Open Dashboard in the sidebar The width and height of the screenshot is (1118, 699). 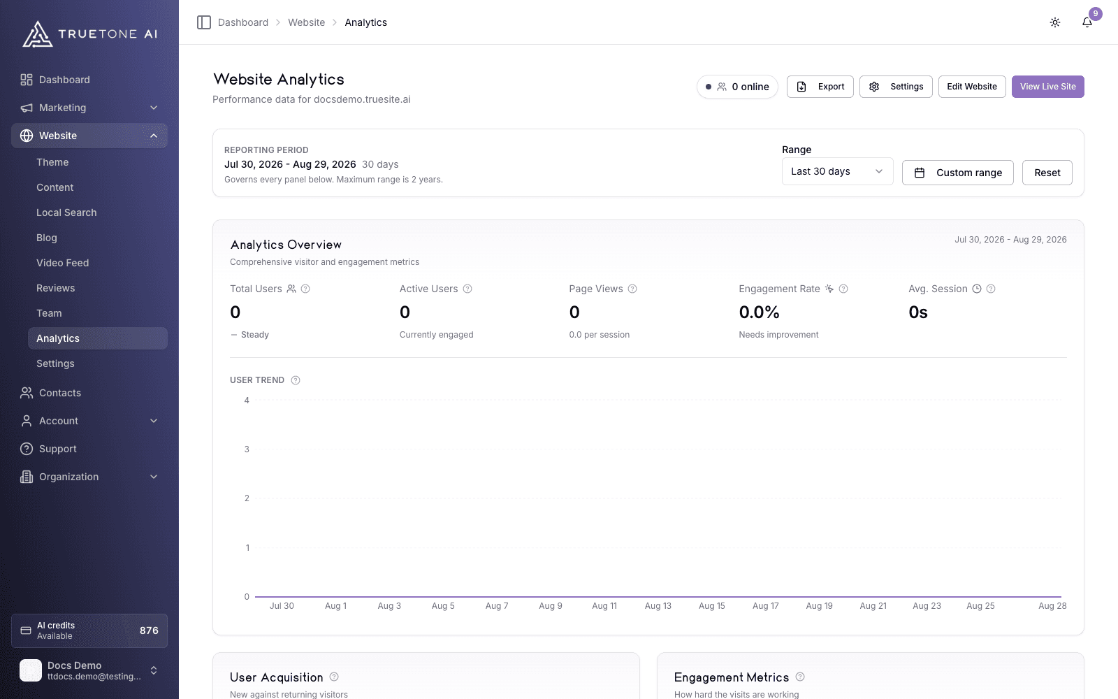point(89,80)
